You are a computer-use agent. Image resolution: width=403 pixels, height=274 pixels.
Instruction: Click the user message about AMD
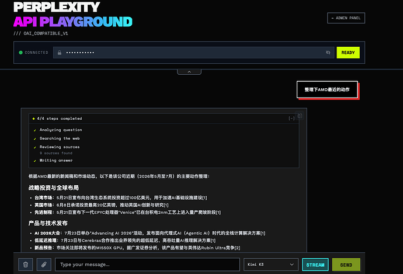pyautogui.click(x=327, y=89)
